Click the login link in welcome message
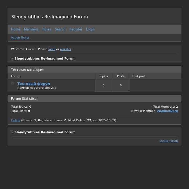The image size is (189, 189). [x=52, y=49]
